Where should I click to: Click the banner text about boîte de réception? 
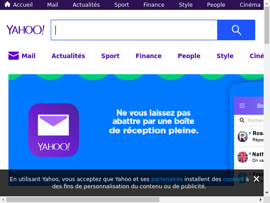pyautogui.click(x=154, y=122)
